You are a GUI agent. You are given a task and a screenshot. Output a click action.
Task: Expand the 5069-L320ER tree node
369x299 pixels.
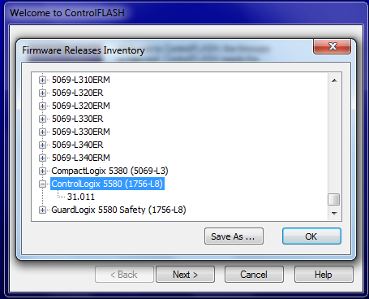(x=42, y=93)
